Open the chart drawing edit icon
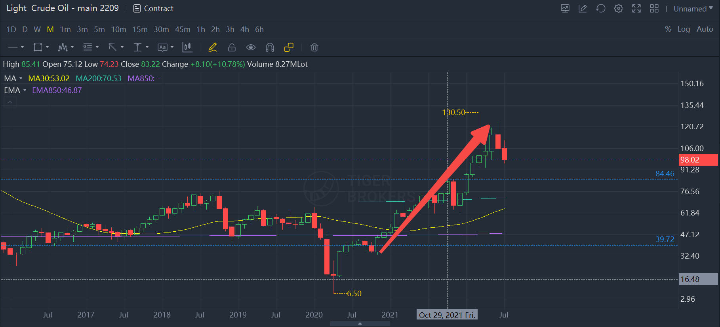 583,8
